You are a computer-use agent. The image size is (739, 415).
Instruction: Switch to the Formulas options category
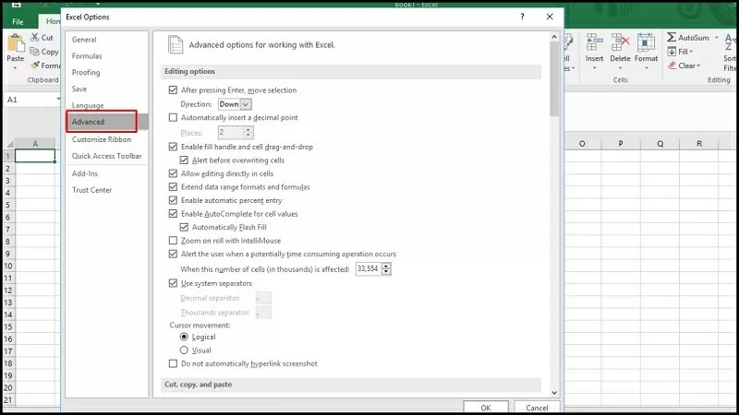(87, 56)
